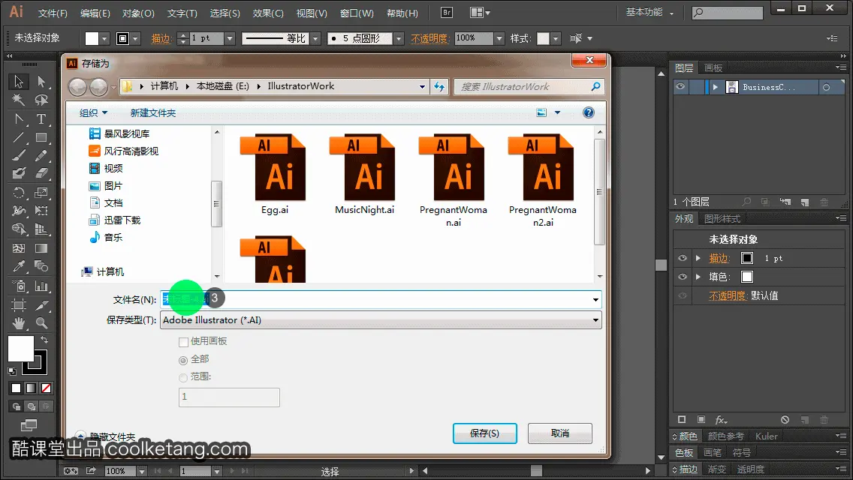
Task: Select the Range radio button
Action: [183, 377]
